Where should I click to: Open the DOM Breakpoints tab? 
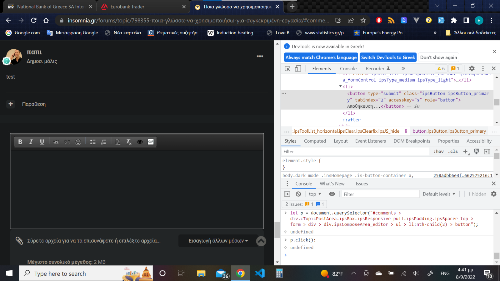412,141
